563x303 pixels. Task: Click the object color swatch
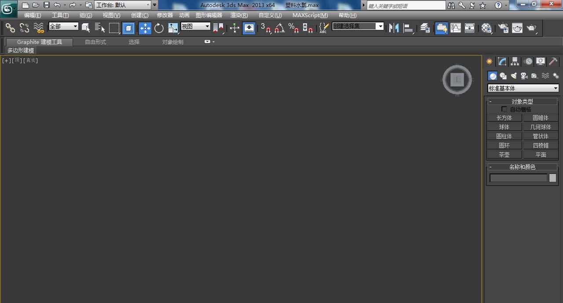[x=552, y=178]
